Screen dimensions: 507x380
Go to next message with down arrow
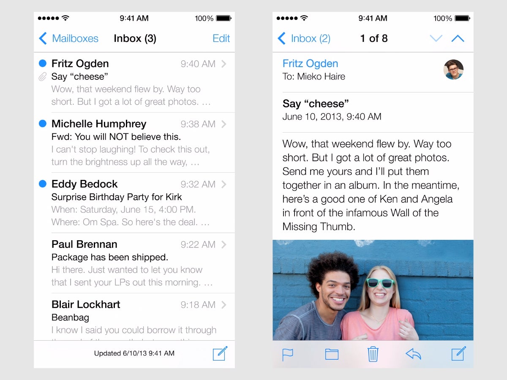point(436,38)
